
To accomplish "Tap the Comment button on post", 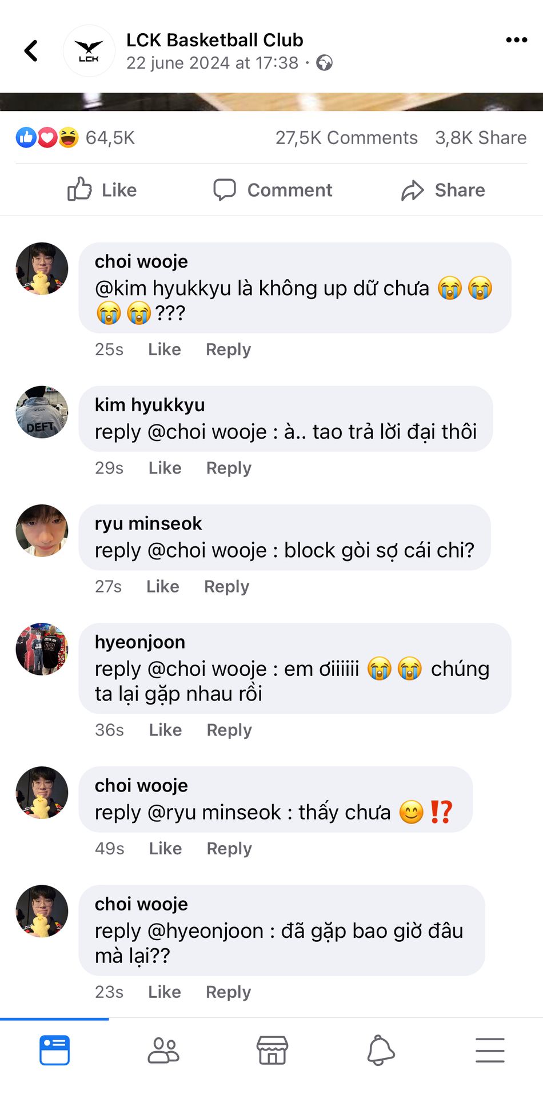I will click(272, 190).
